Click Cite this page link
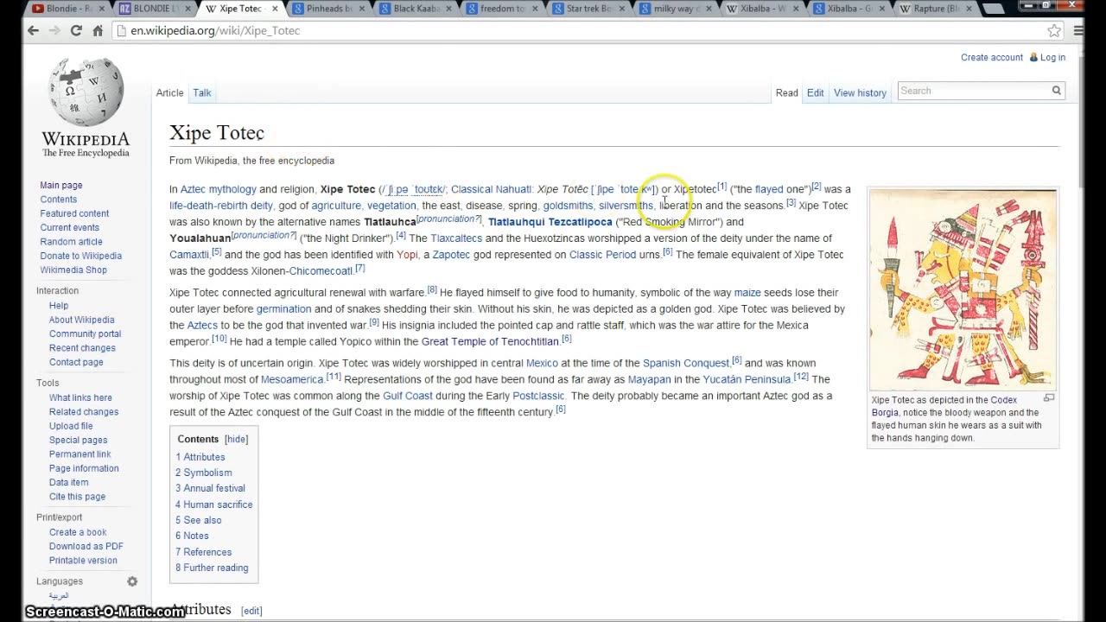This screenshot has height=622, width=1106. pos(77,496)
